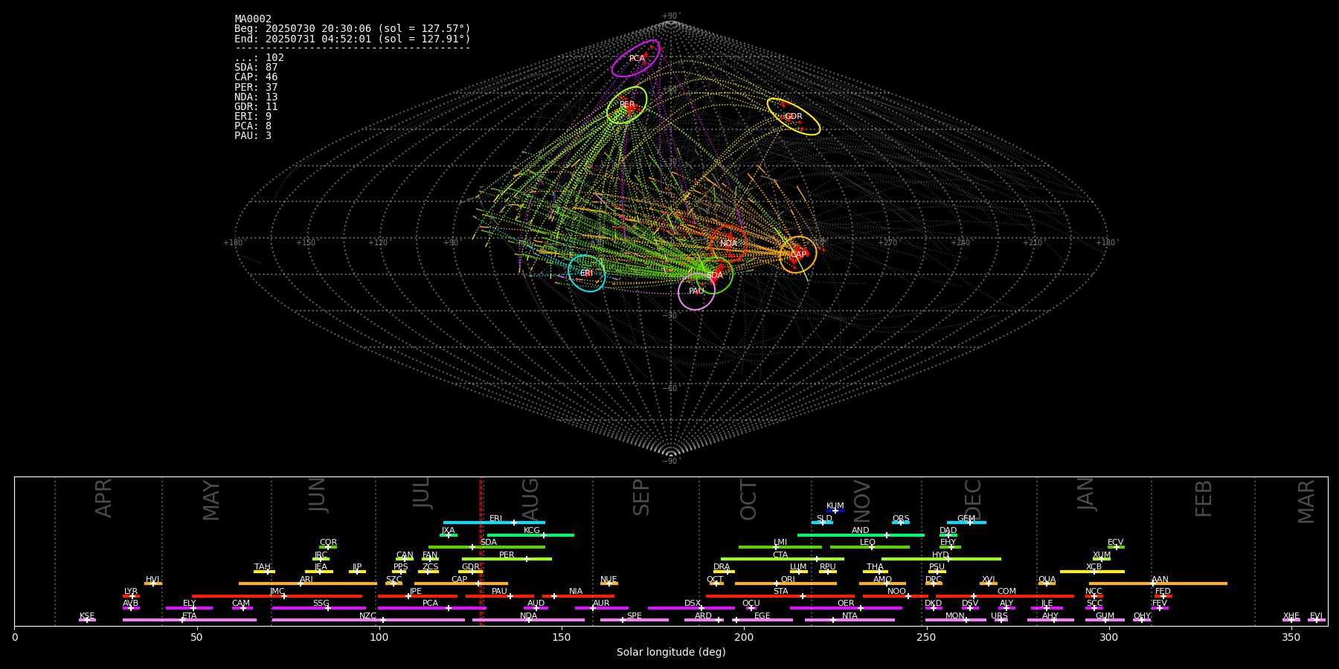
Task: Click the SPE shower bar in timeline
Action: 635,620
